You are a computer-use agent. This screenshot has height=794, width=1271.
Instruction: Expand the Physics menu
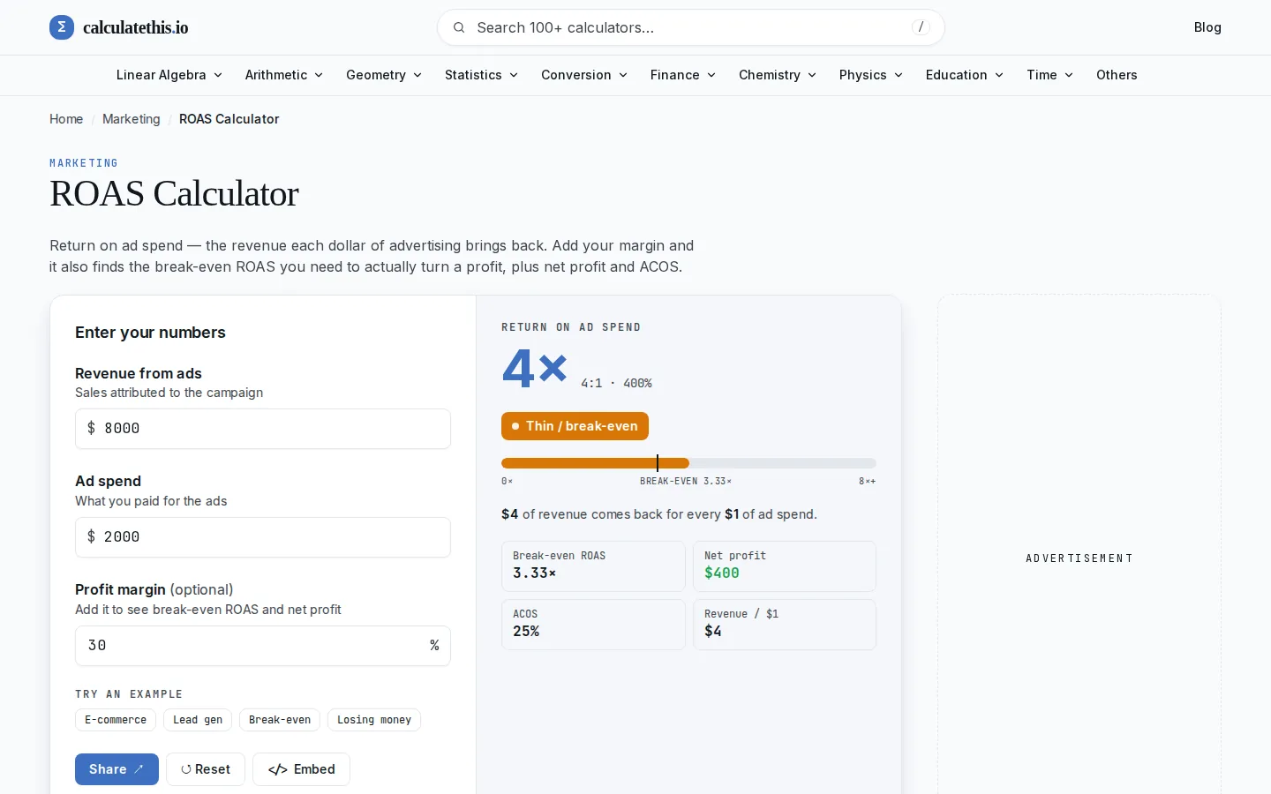pyautogui.click(x=871, y=75)
